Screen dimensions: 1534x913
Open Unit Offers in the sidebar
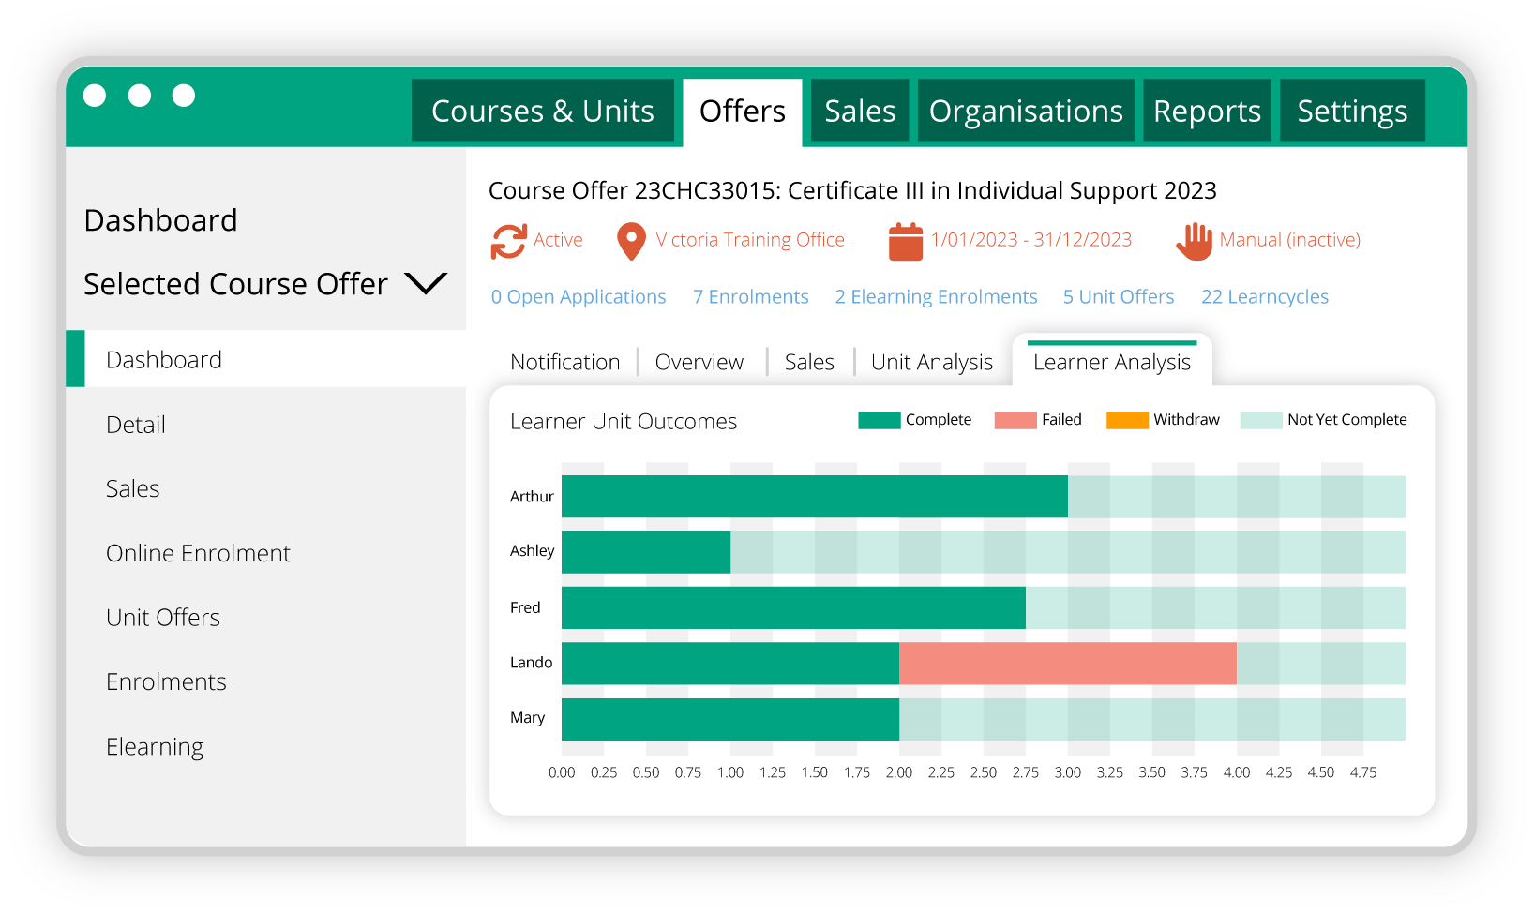pos(163,618)
